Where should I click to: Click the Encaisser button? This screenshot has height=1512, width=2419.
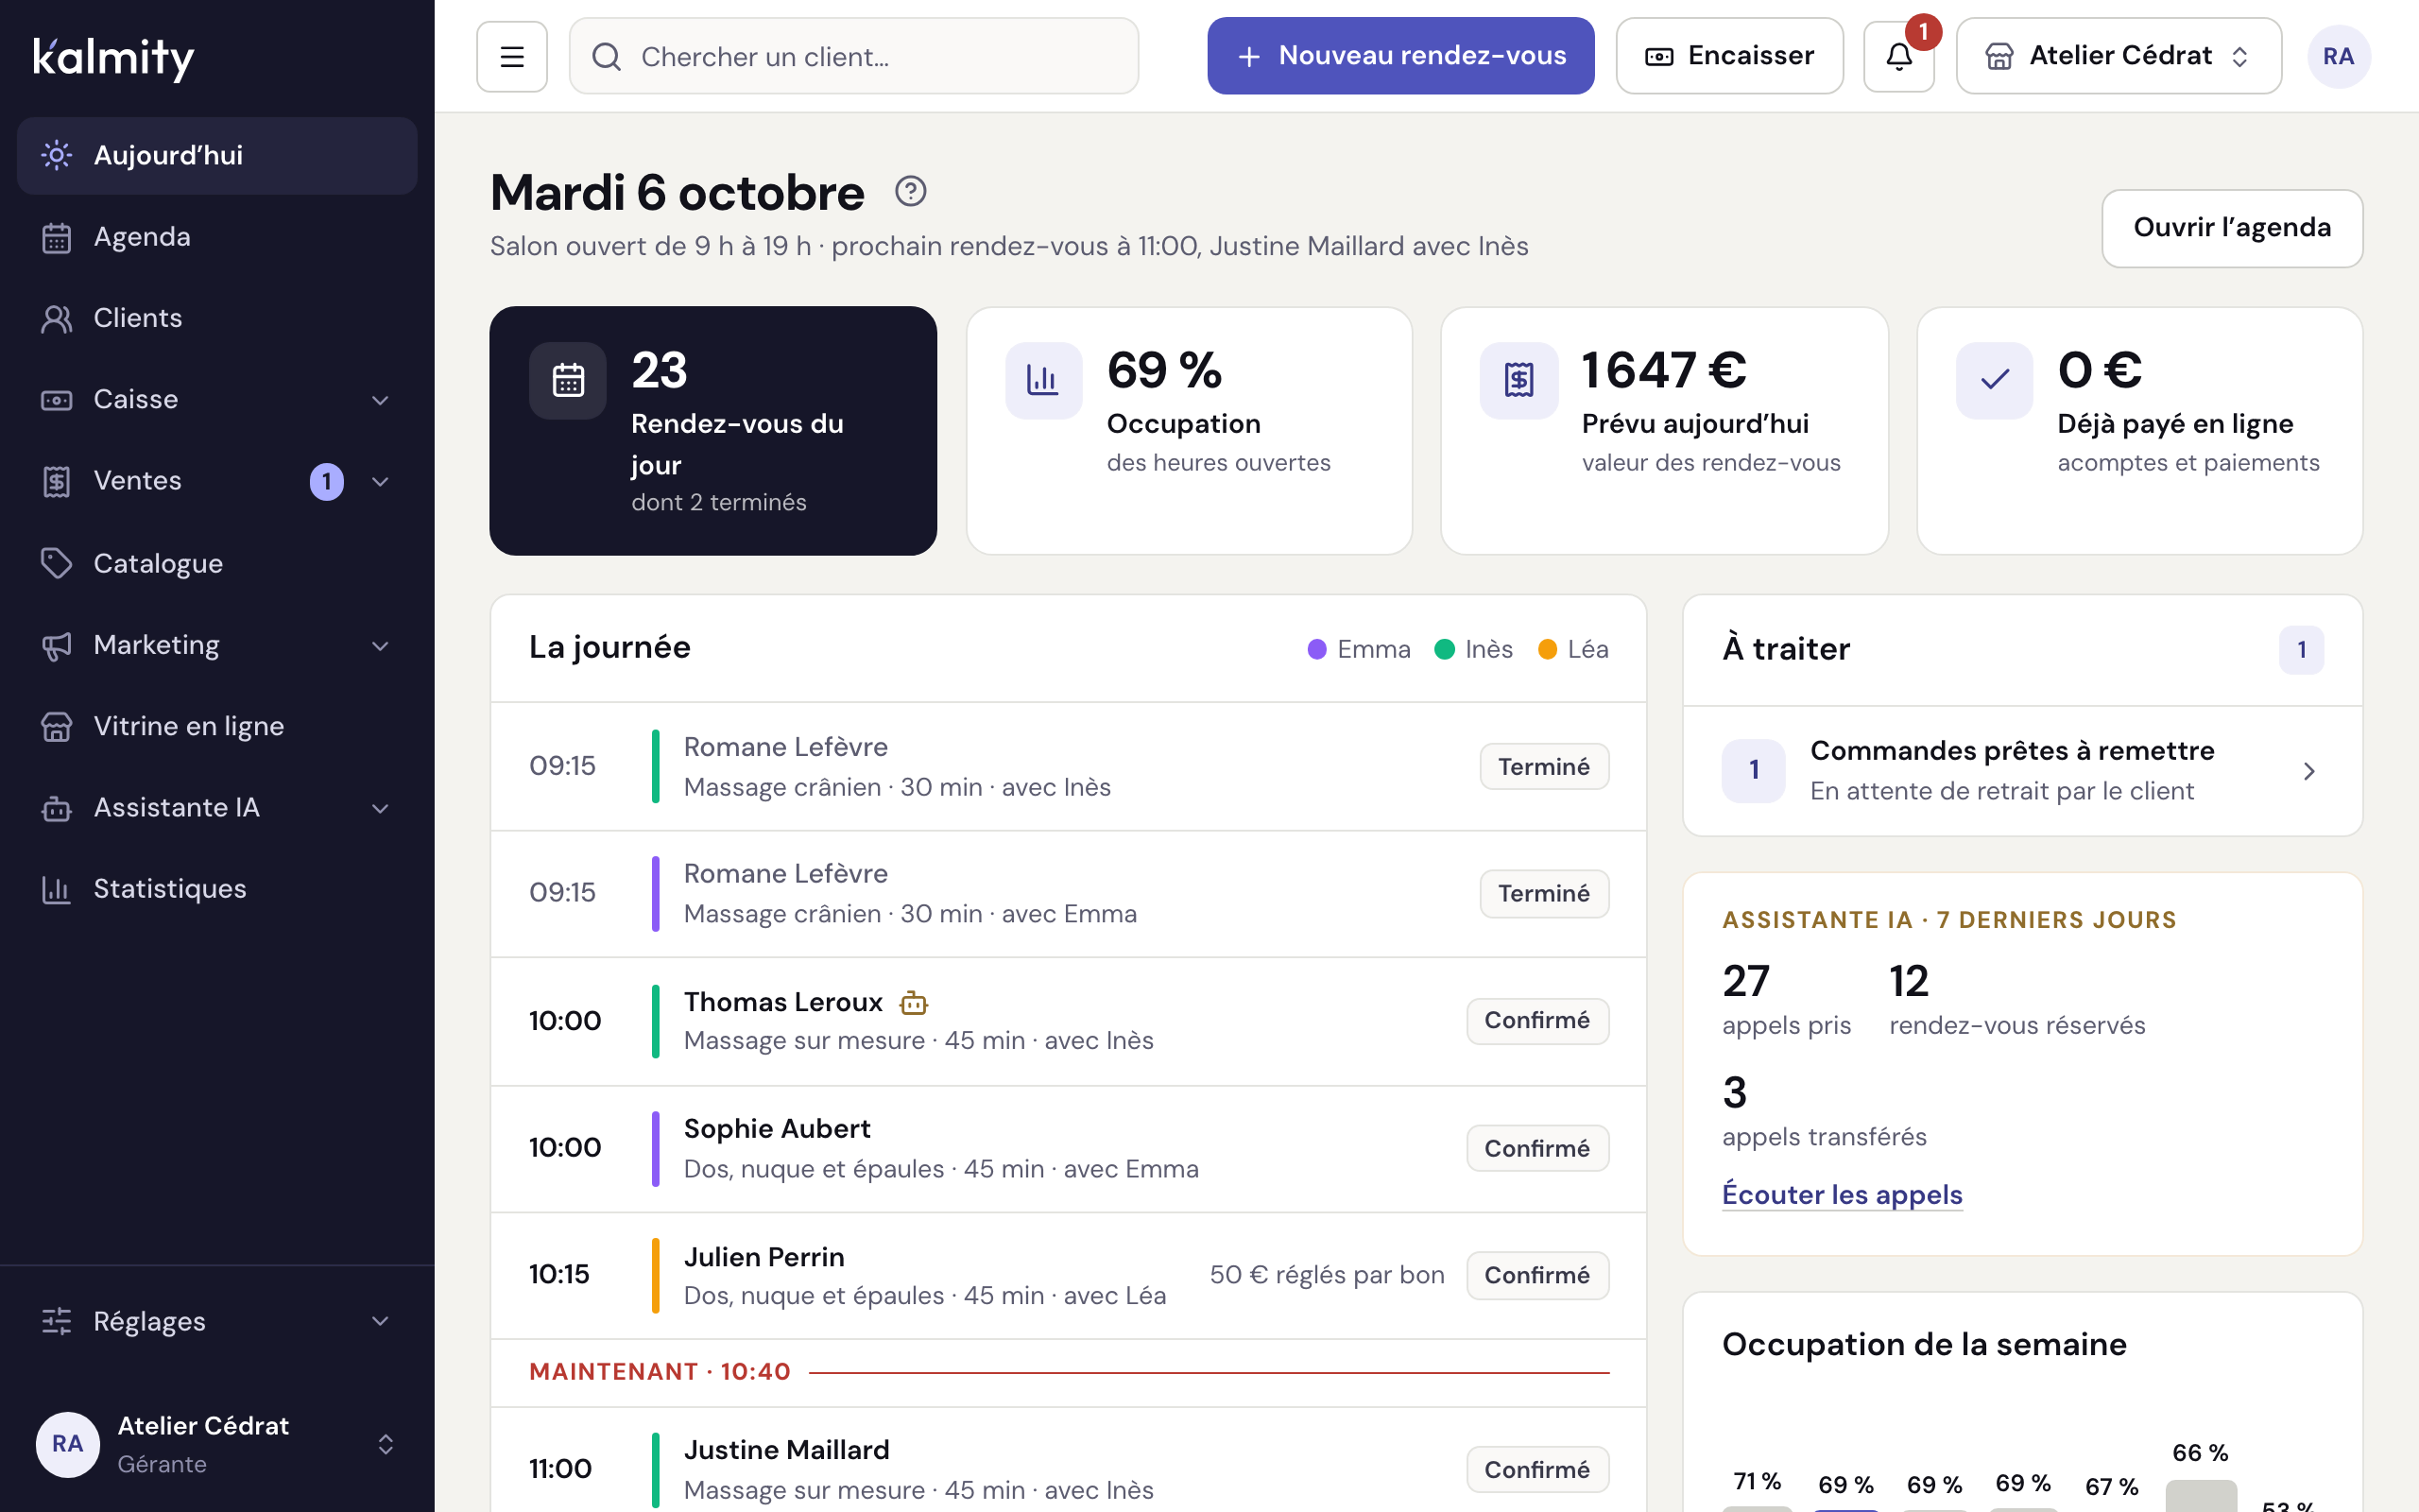pos(1729,56)
